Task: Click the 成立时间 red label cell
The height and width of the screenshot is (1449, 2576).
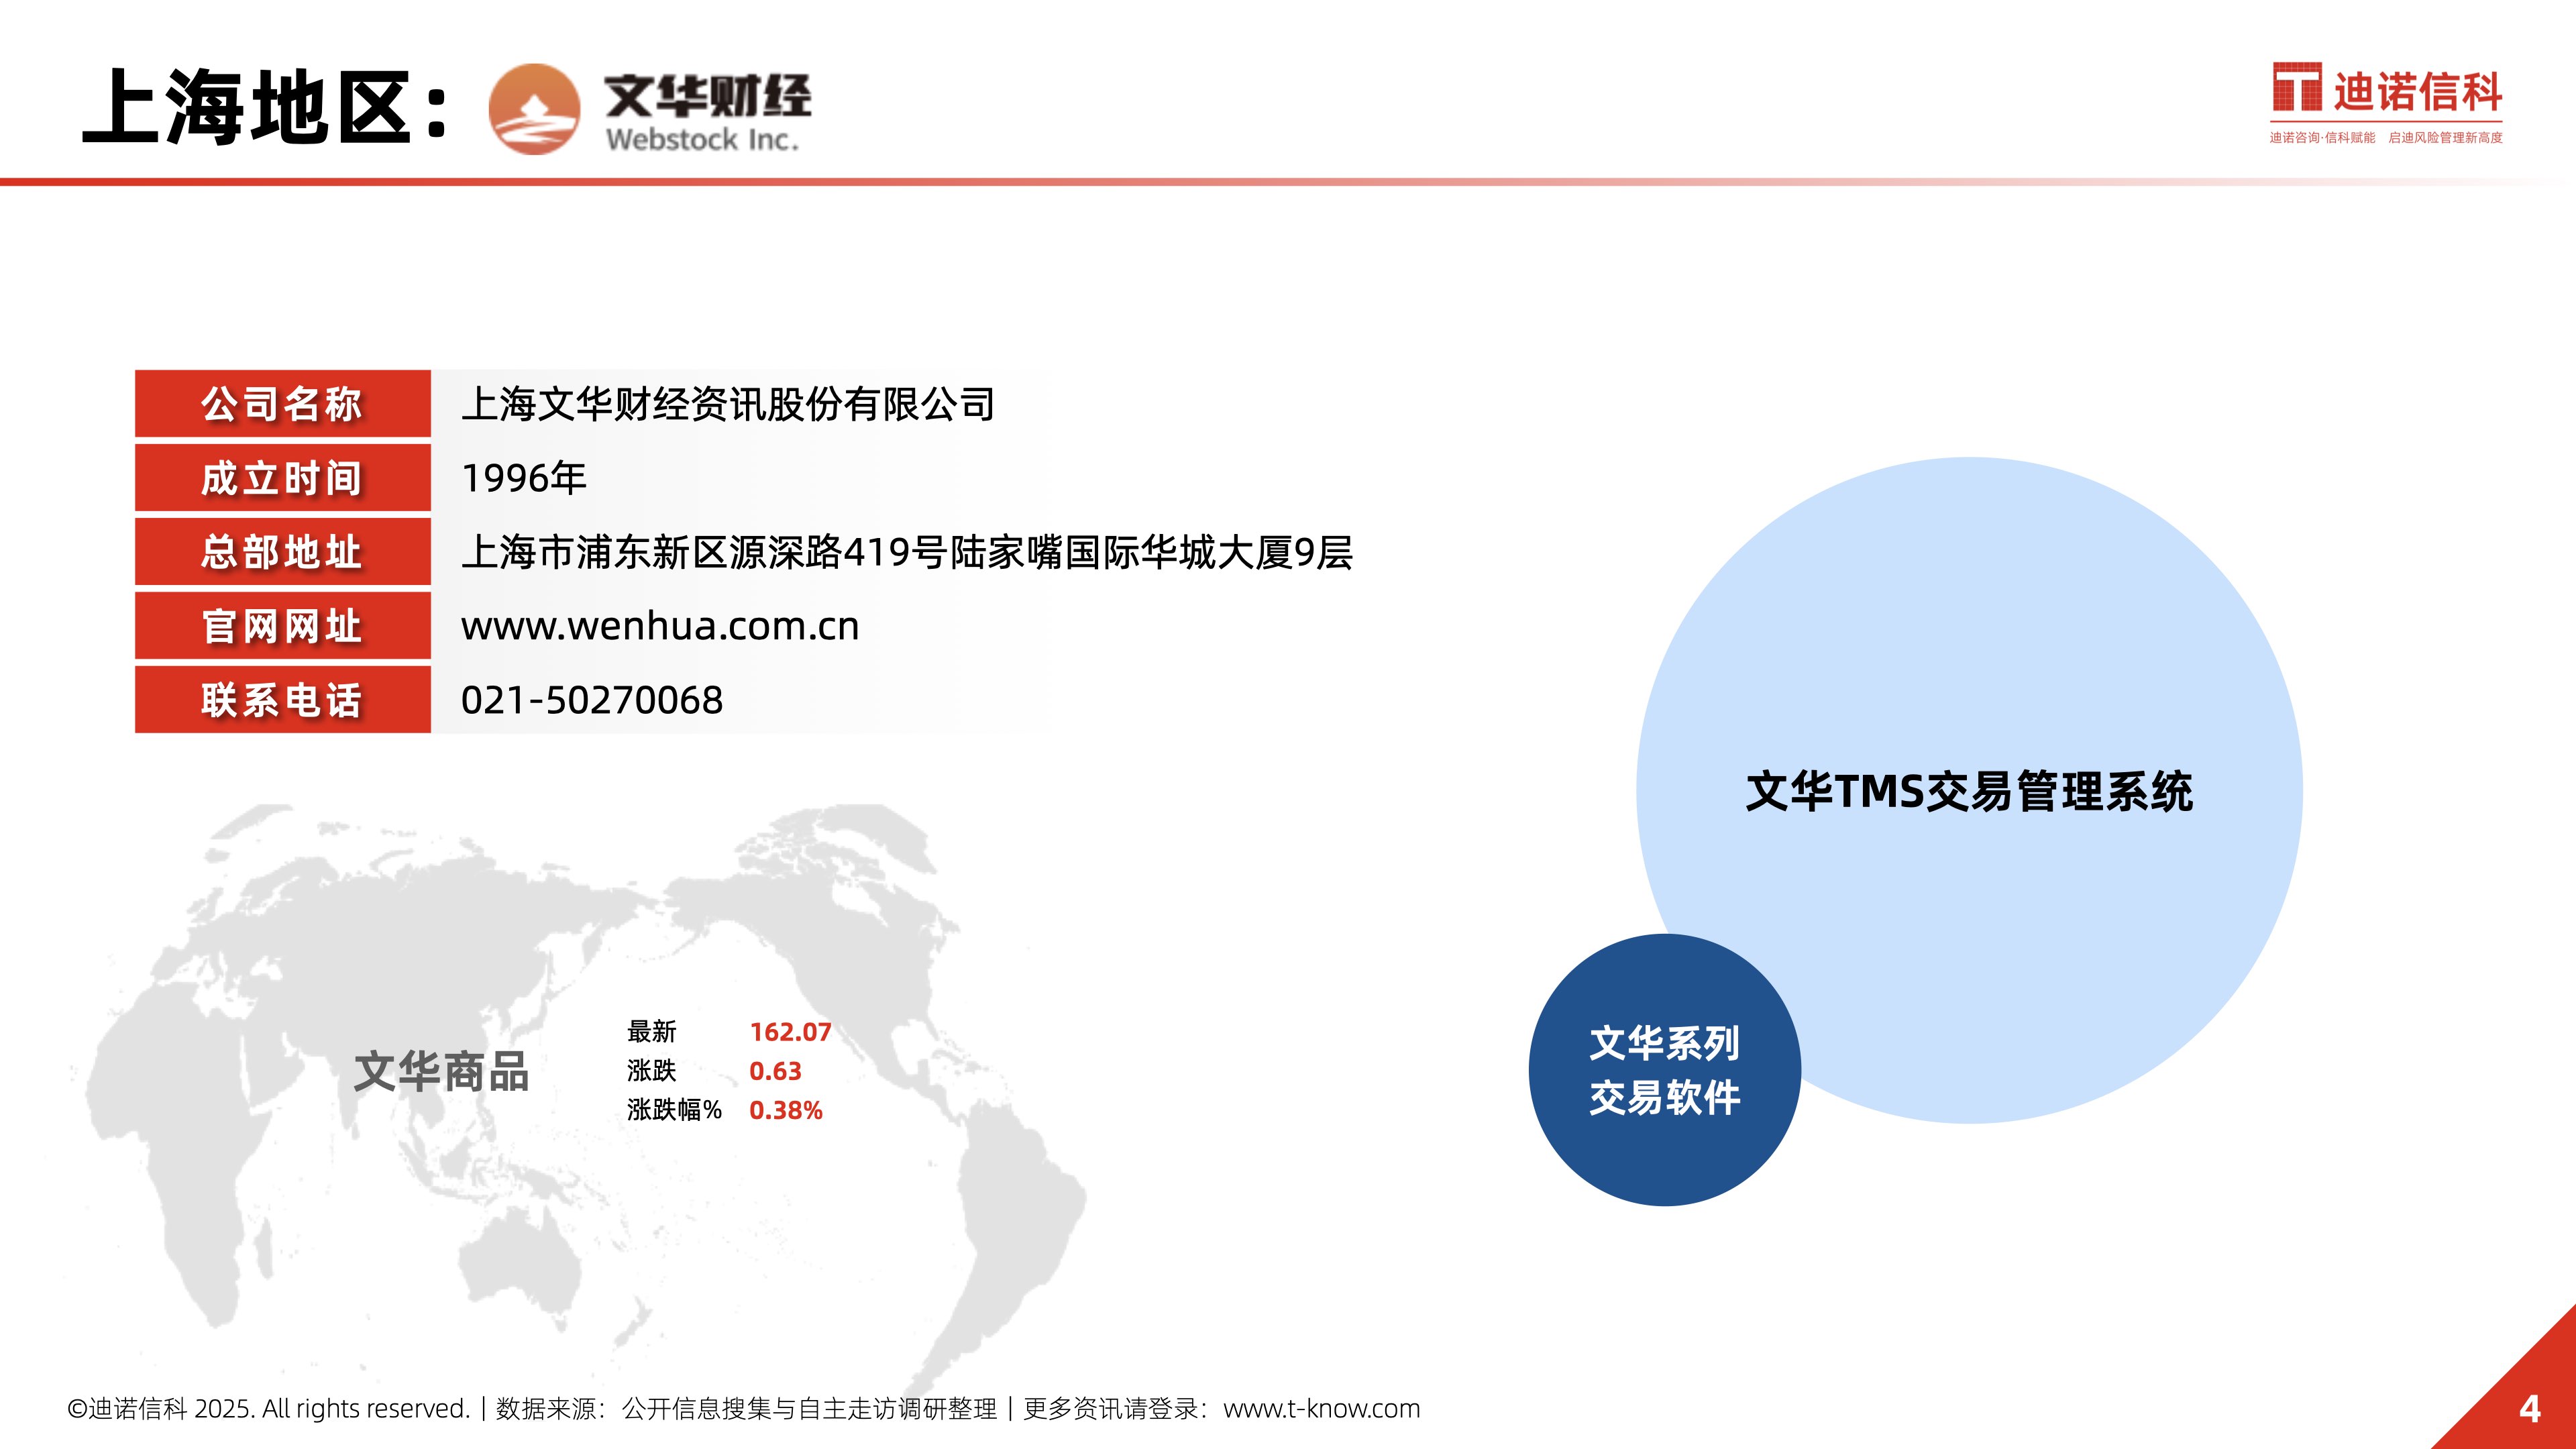Action: (x=283, y=478)
